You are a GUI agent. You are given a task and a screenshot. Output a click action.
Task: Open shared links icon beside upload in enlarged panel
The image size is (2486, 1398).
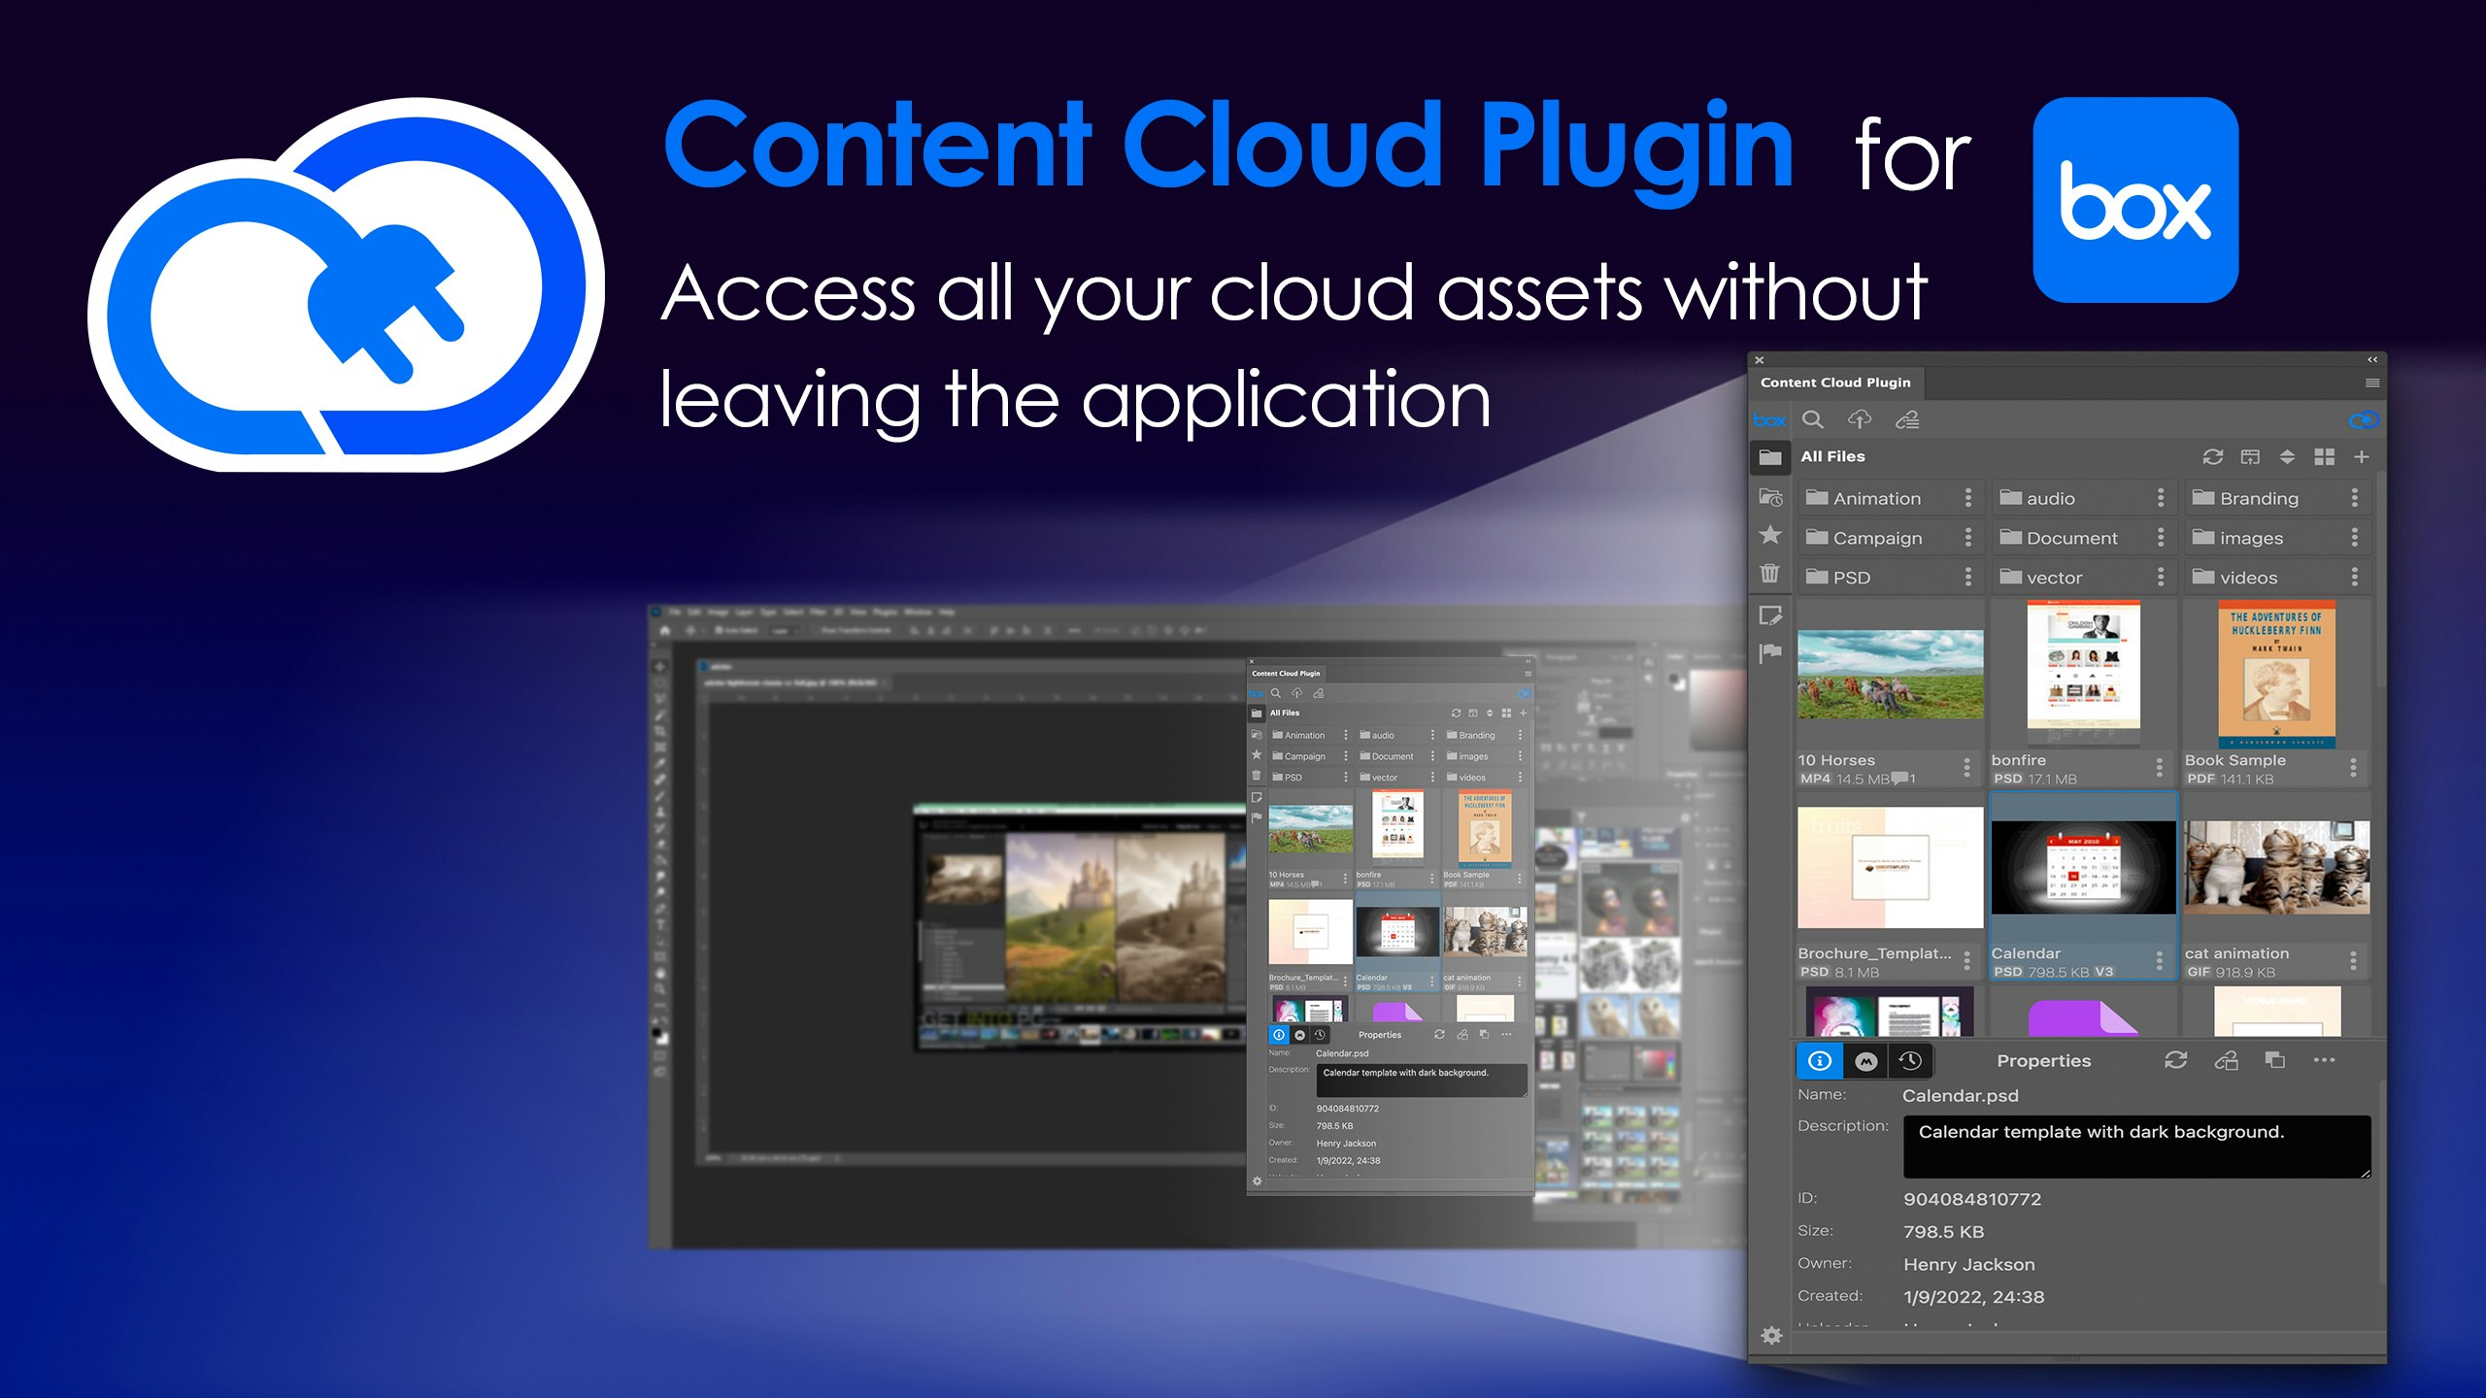point(1907,419)
